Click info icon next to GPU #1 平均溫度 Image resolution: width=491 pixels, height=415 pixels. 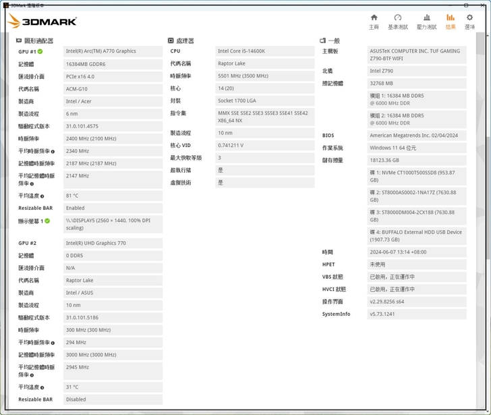click(41, 196)
